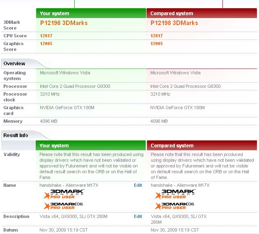Click 'Memory' row label
The height and width of the screenshot is (234, 259).
click(13, 121)
